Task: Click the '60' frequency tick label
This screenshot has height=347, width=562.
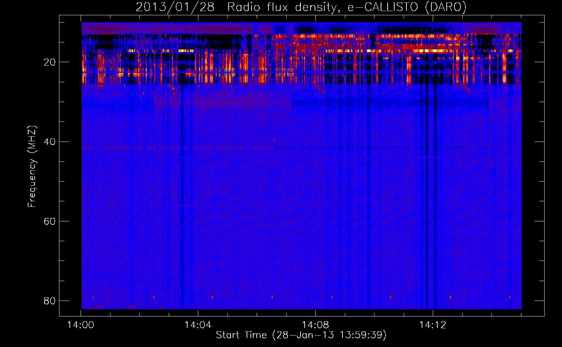Action: click(x=50, y=221)
